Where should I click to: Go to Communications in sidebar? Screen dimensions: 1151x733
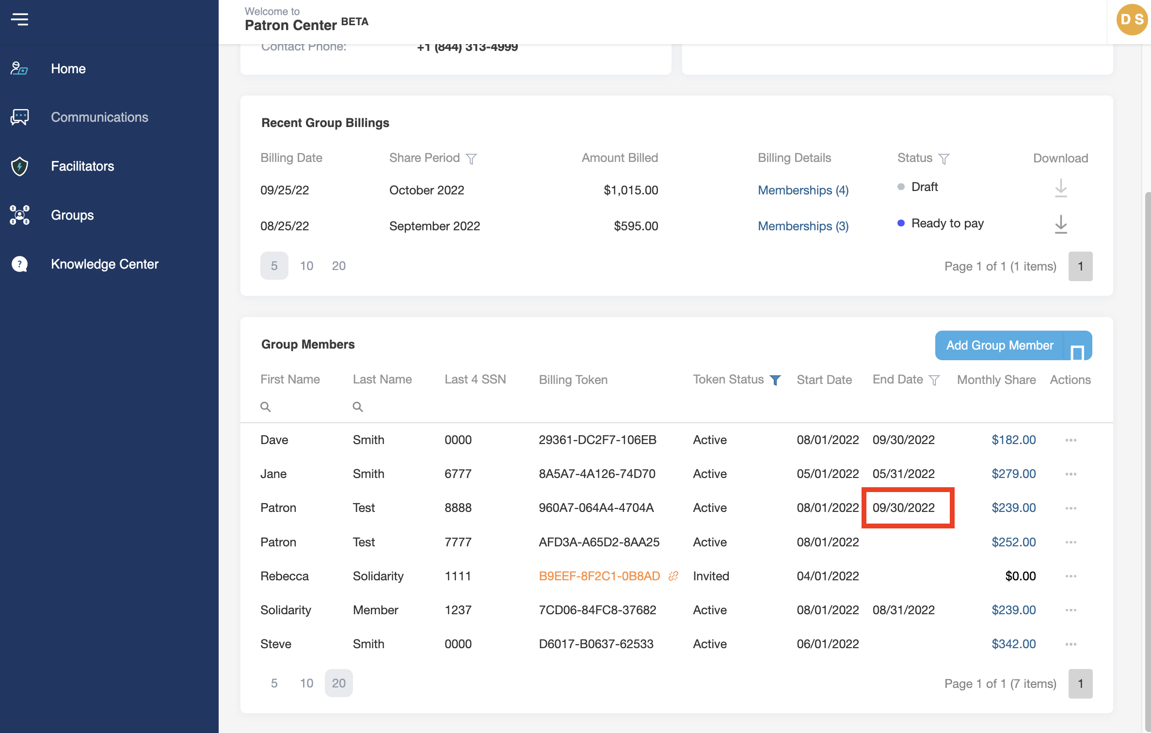pos(99,117)
